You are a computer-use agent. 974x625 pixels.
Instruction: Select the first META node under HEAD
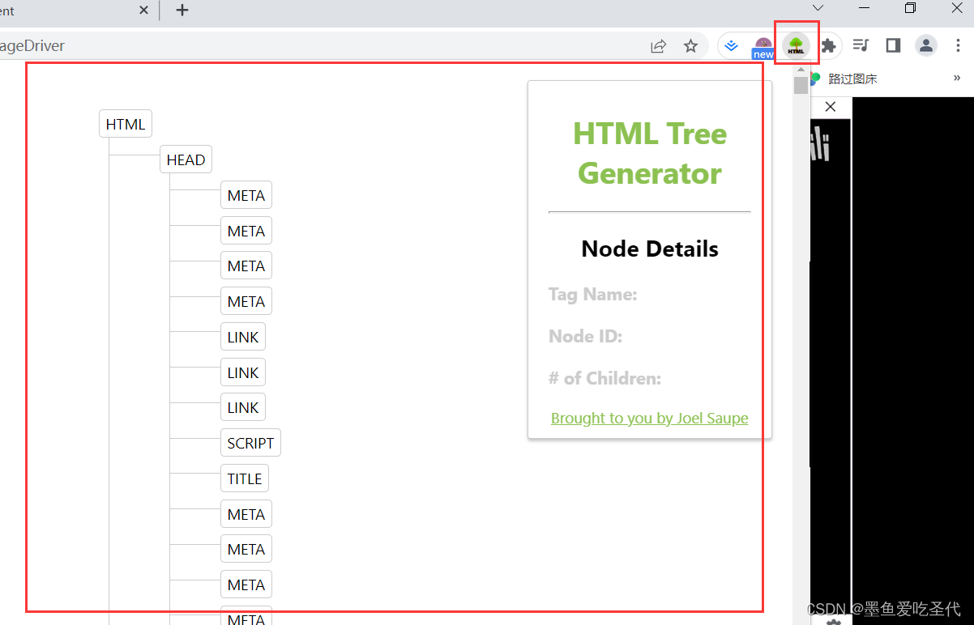pyautogui.click(x=246, y=195)
